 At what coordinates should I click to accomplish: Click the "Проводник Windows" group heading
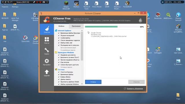66,53
